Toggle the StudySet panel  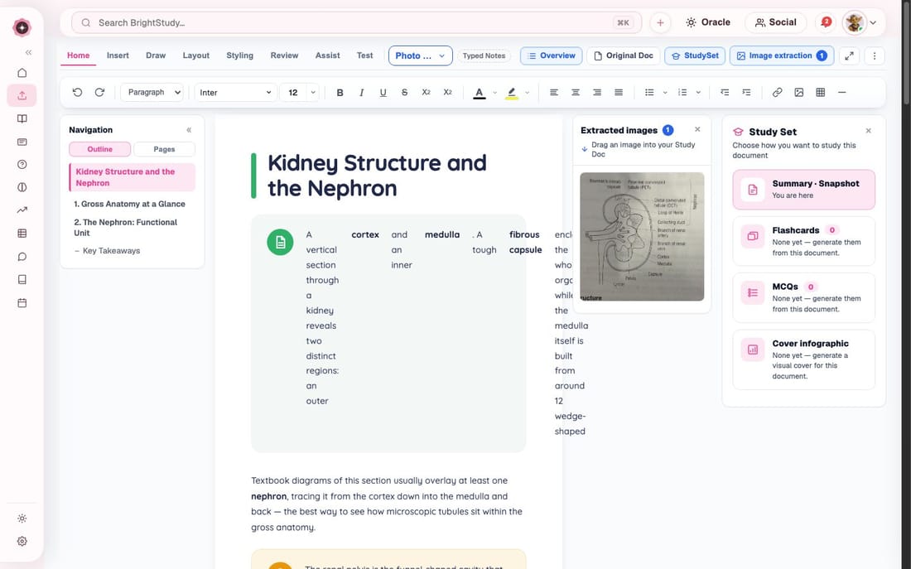pos(695,55)
